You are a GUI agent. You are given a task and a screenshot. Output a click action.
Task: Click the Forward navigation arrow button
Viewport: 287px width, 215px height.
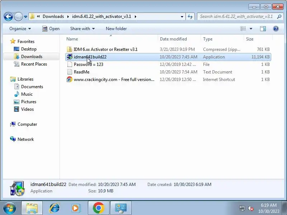18,16
